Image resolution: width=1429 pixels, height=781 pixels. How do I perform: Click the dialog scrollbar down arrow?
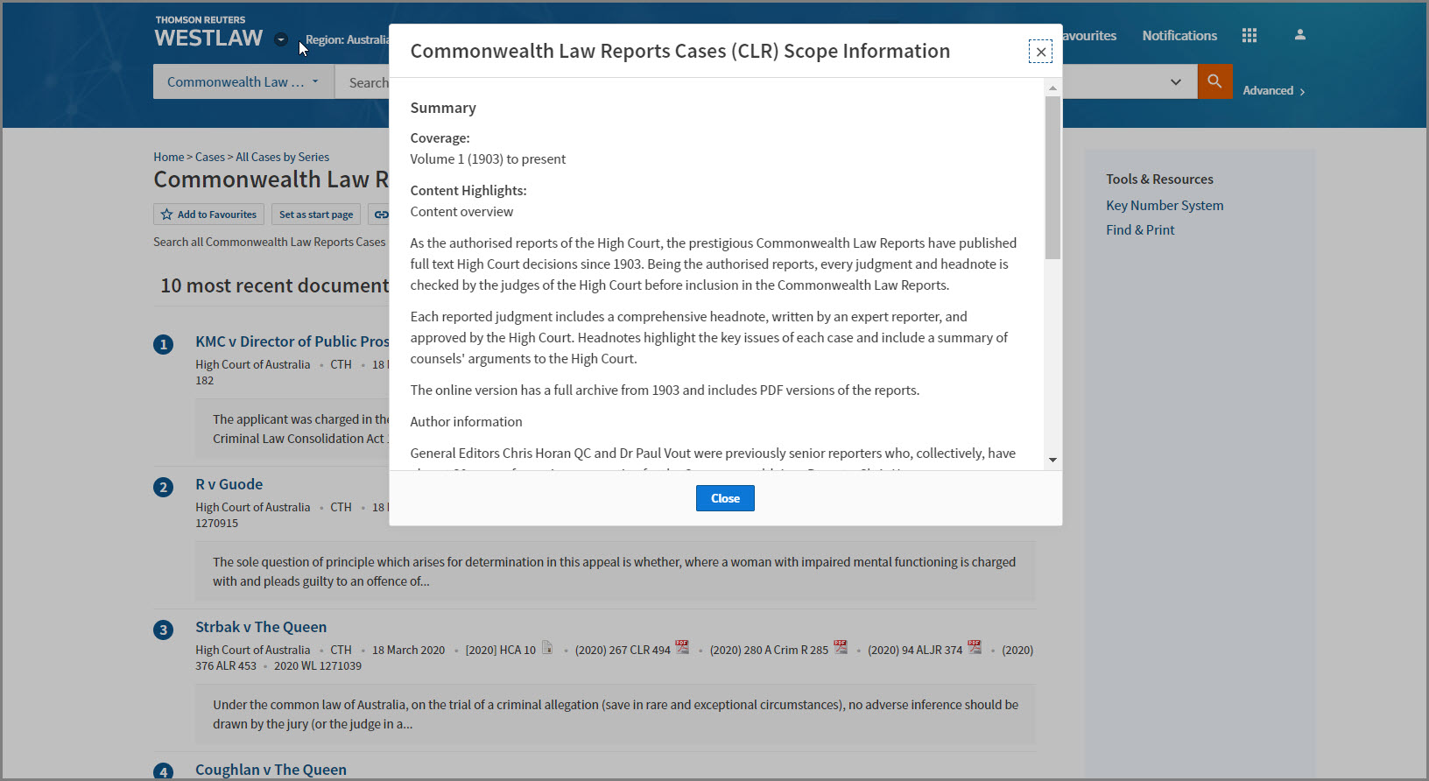pyautogui.click(x=1052, y=460)
